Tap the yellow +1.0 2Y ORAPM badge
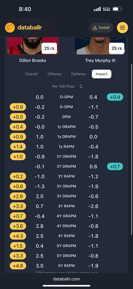The height and width of the screenshot is (289, 133). (18, 156)
